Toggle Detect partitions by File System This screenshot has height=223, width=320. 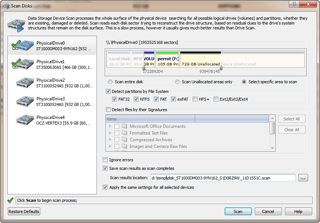point(108,91)
